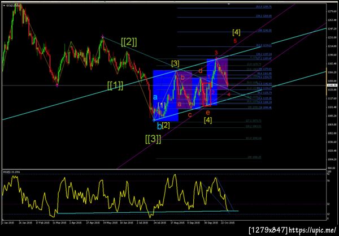Click the RSI scale value 12

328,214
